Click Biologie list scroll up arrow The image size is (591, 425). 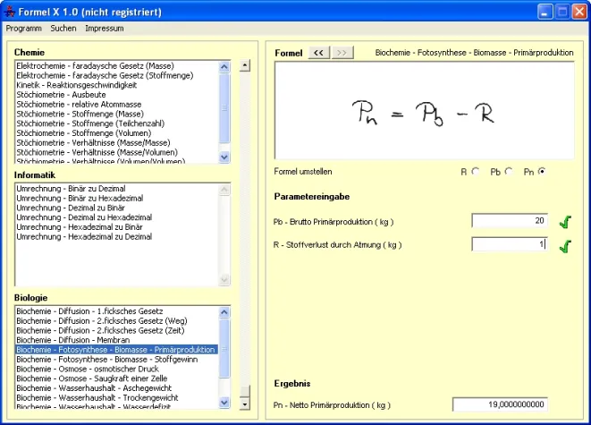(x=224, y=311)
